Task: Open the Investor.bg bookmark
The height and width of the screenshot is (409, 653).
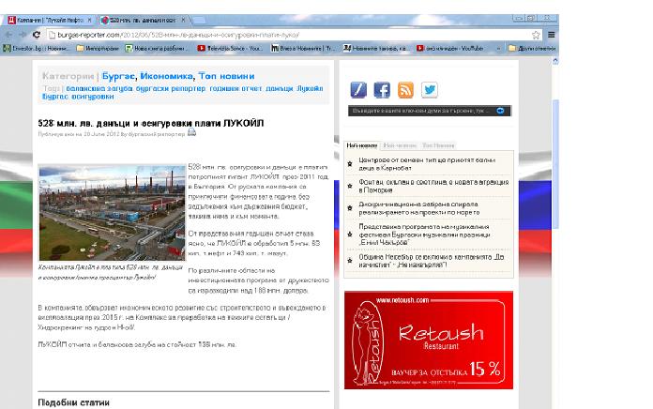Action: 38,49
